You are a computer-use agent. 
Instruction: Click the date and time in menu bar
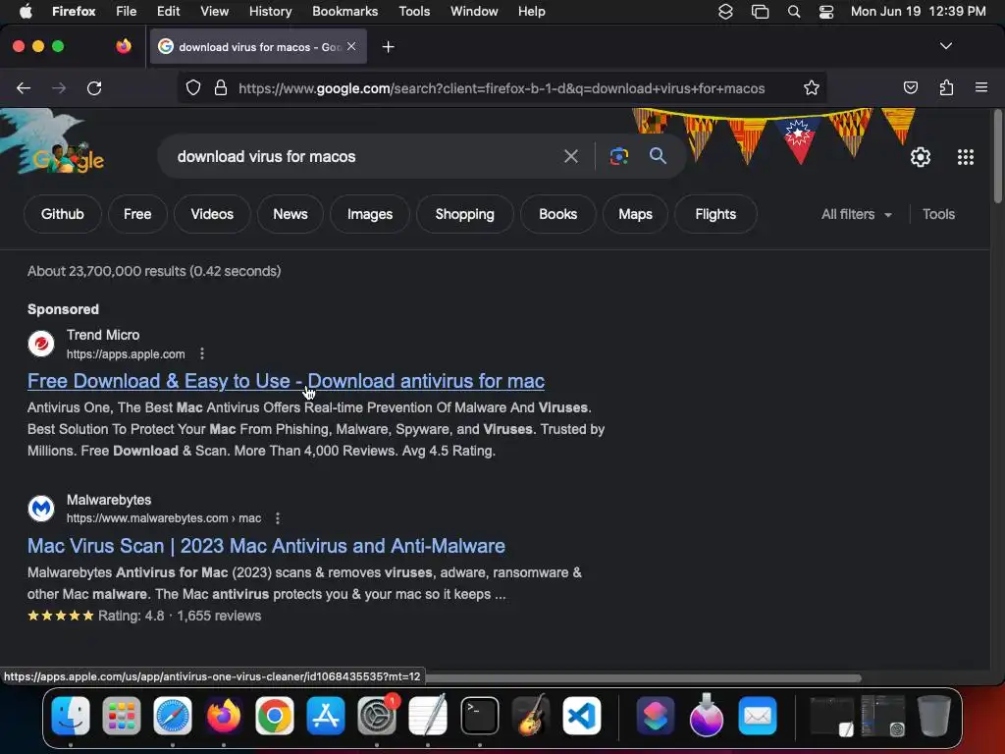click(x=918, y=11)
